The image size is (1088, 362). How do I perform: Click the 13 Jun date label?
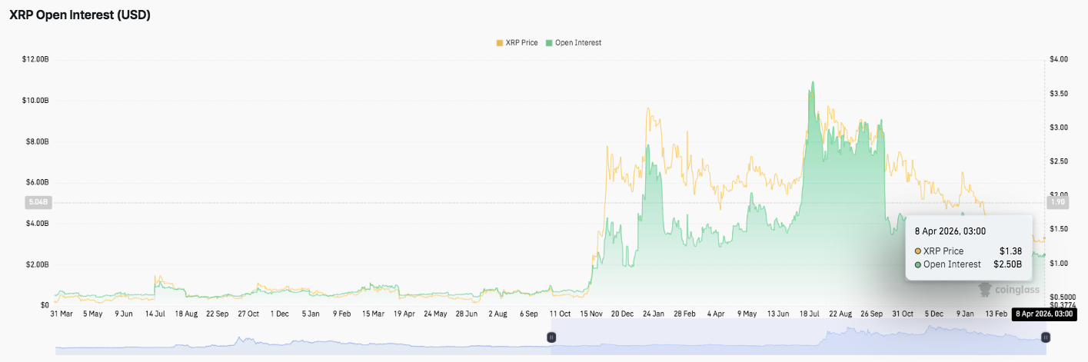[778, 314]
